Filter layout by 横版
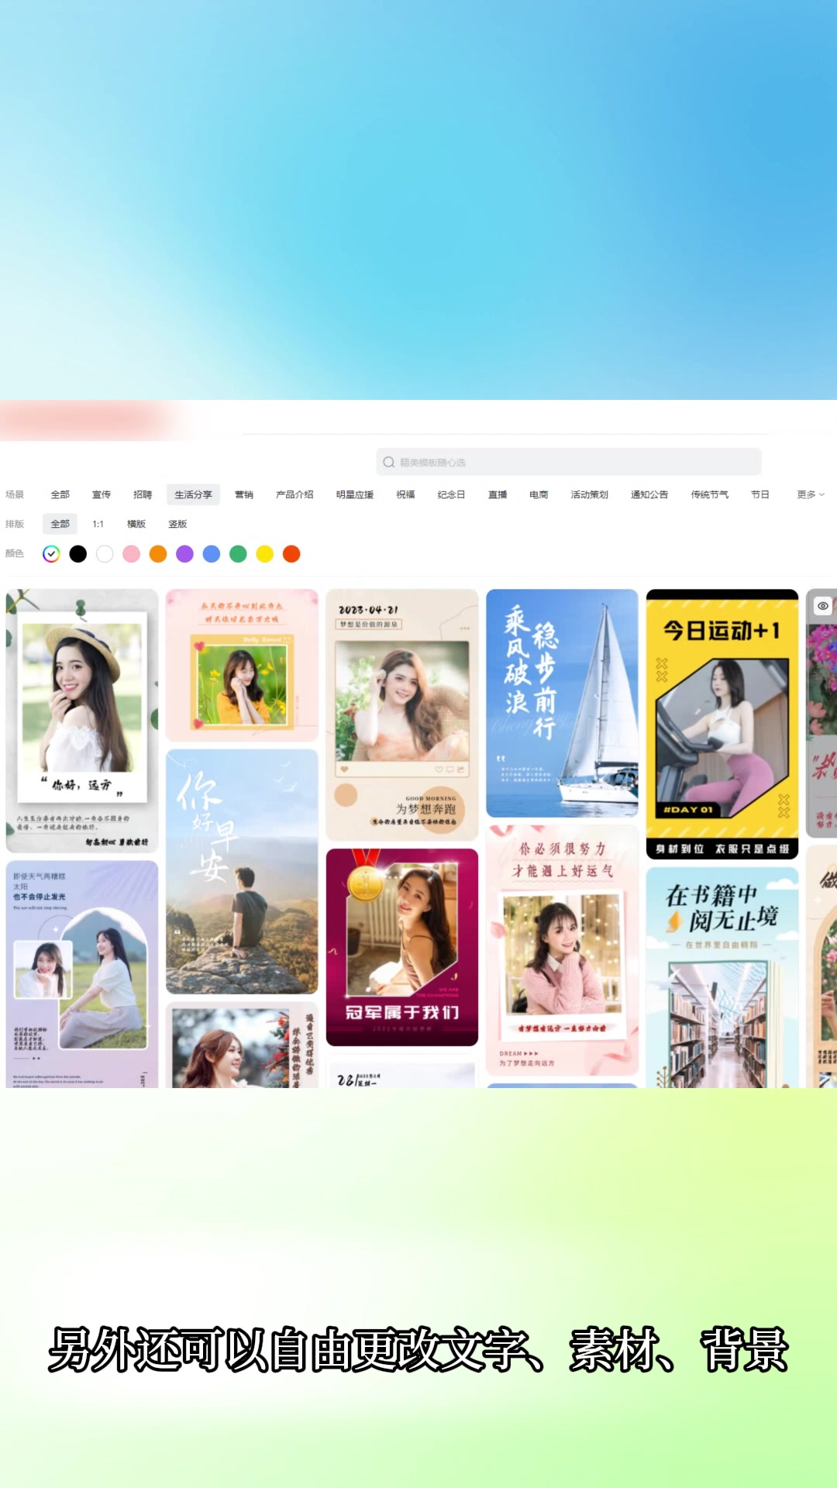837x1488 pixels. point(136,524)
